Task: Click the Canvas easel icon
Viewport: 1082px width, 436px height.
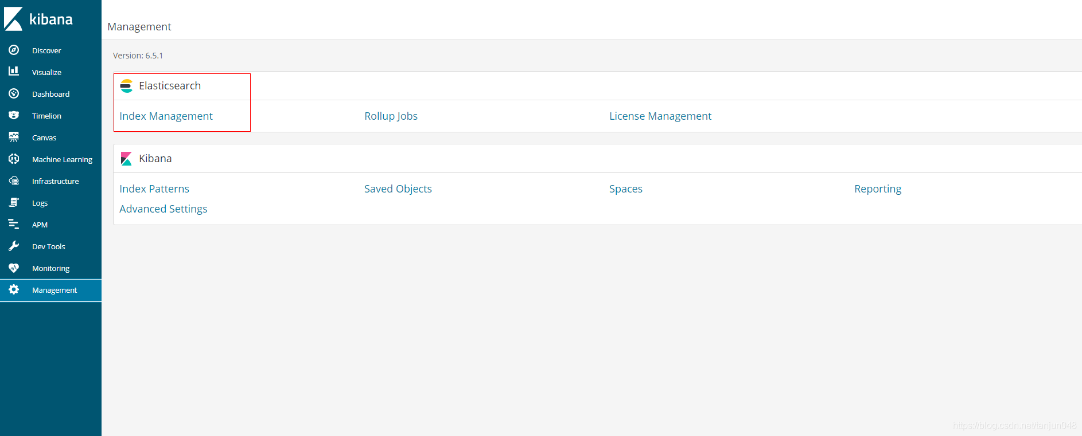Action: [14, 137]
